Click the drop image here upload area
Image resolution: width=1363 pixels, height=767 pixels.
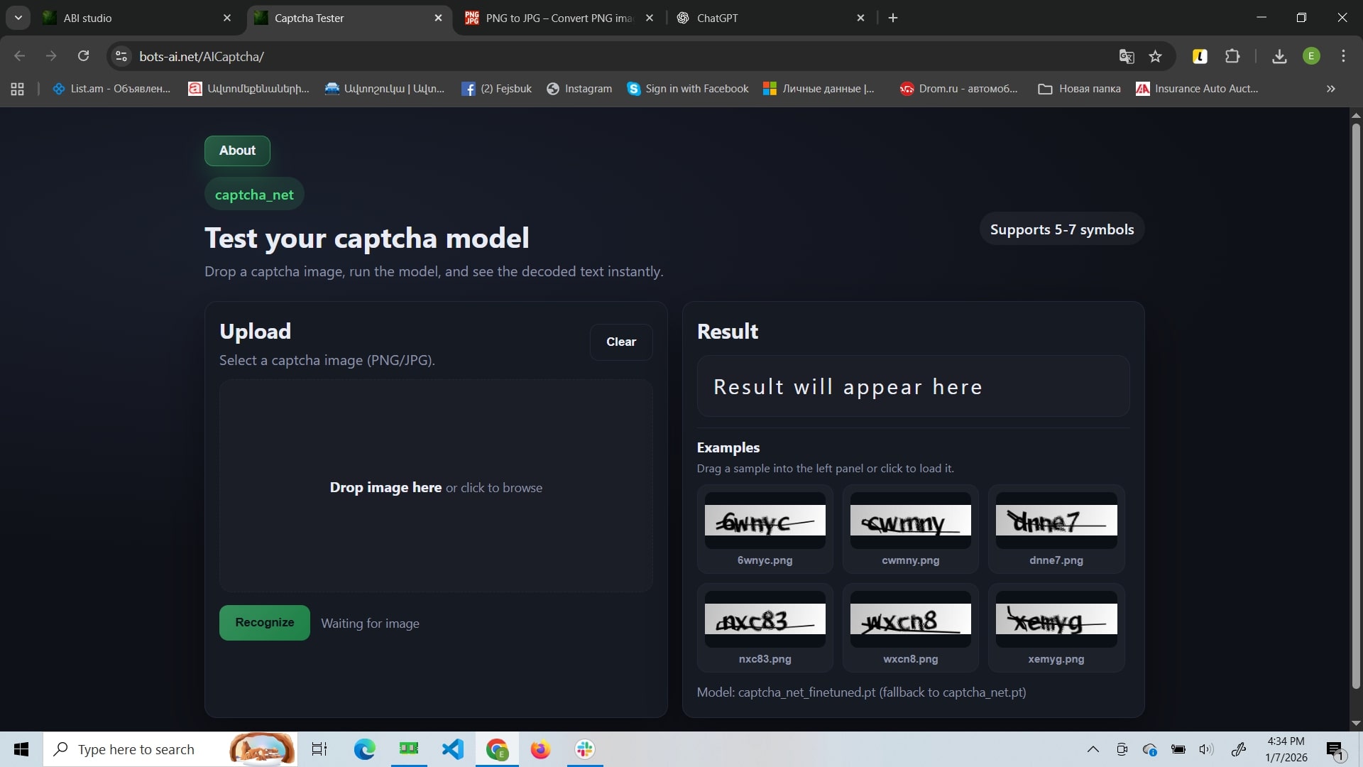coord(436,487)
